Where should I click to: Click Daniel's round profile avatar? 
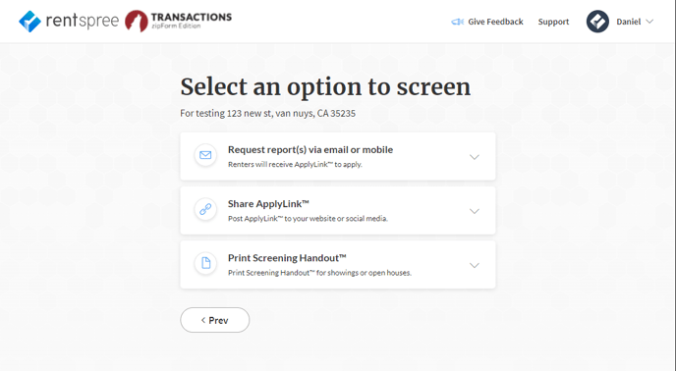(597, 22)
